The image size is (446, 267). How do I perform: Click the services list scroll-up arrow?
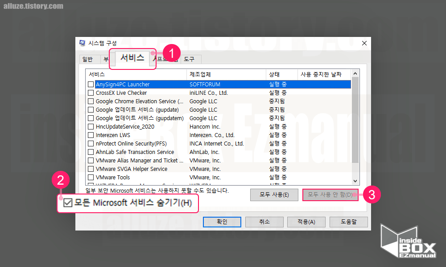click(x=355, y=73)
